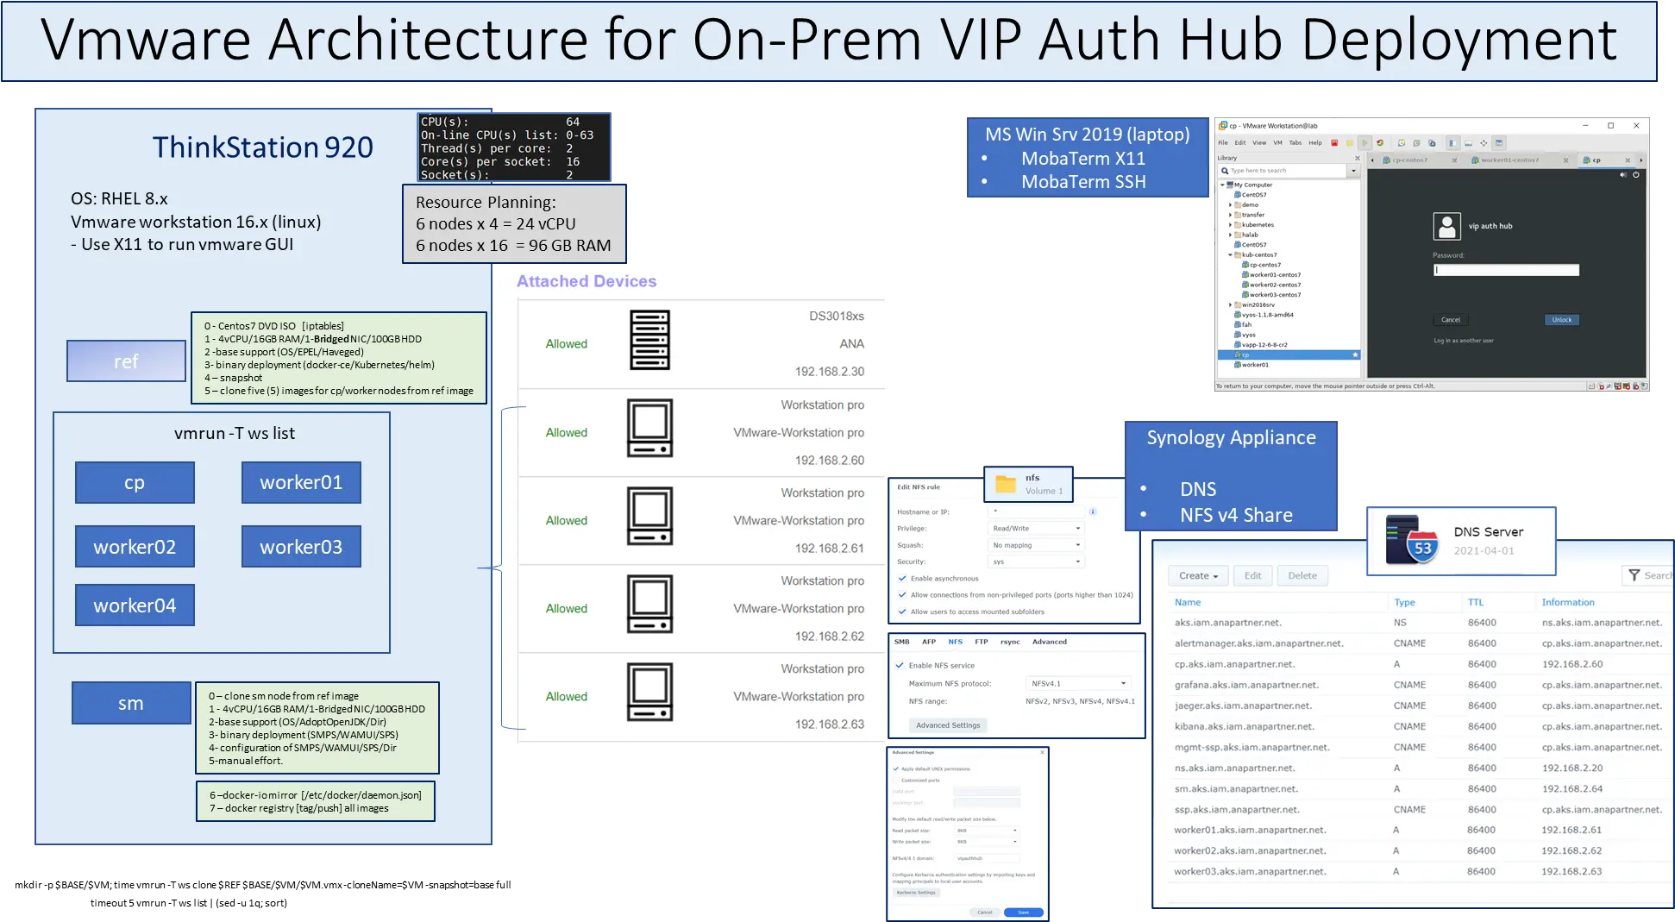Image resolution: width=1675 pixels, height=922 pixels.
Task: Click the Full Screen toolbar icon
Action: 1484,143
